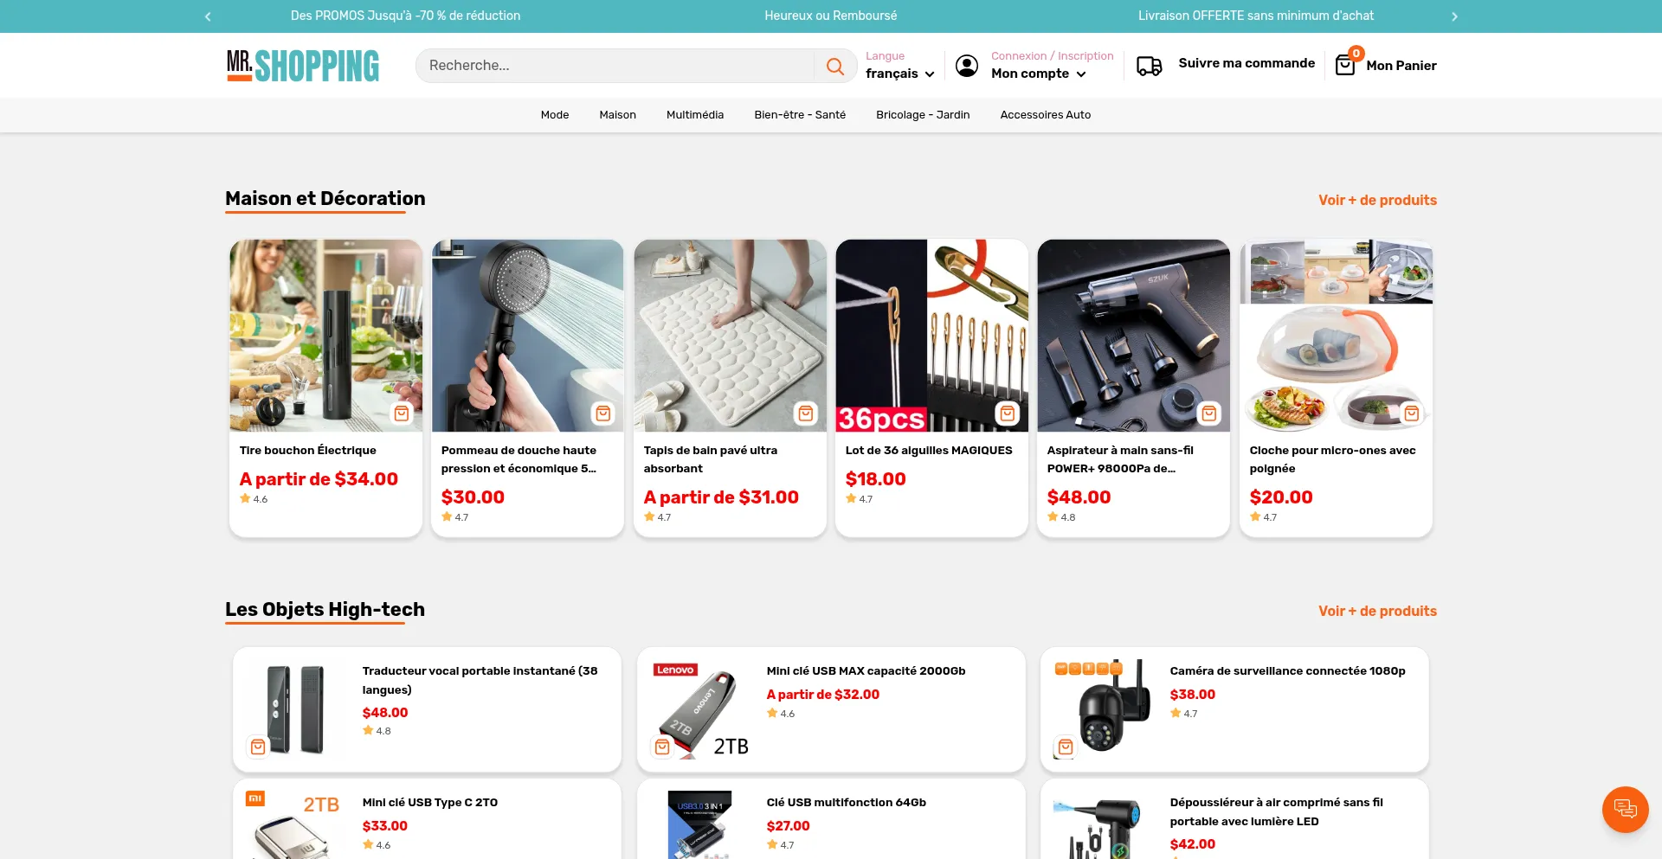Click Tapis de bain pavé ultra absorbant title
The image size is (1662, 859).
[x=710, y=460]
